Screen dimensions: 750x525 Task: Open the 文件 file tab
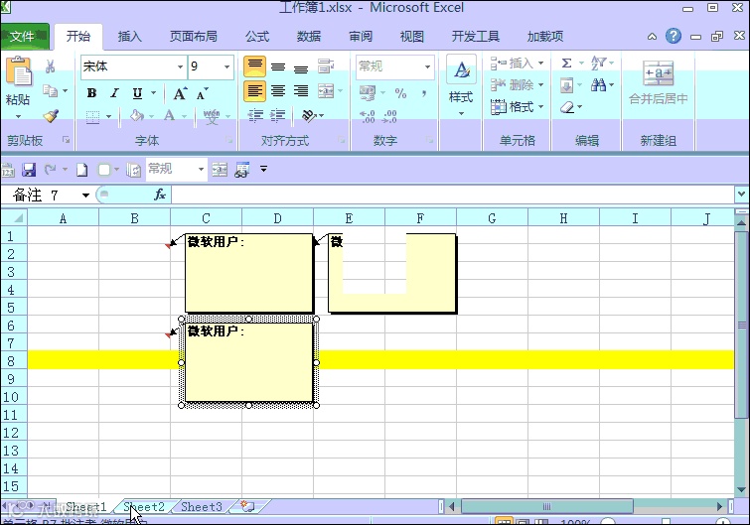[25, 37]
